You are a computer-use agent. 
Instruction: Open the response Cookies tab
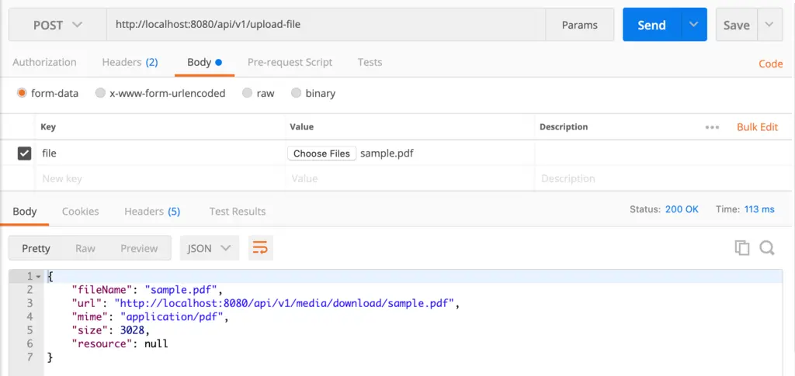pyautogui.click(x=80, y=211)
